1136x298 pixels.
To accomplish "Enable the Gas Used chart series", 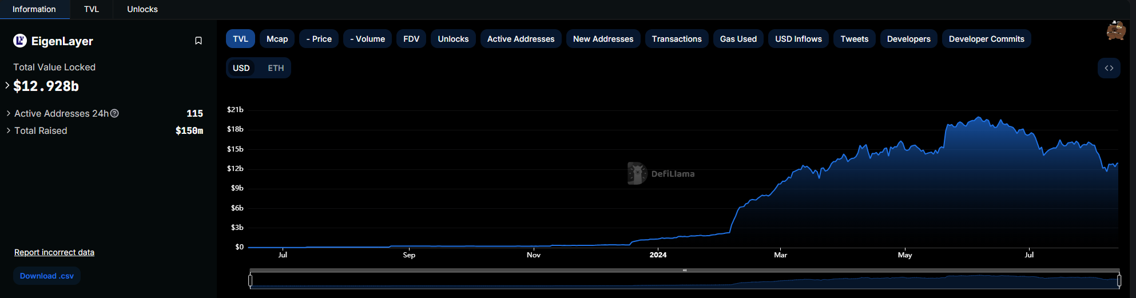I will (738, 39).
